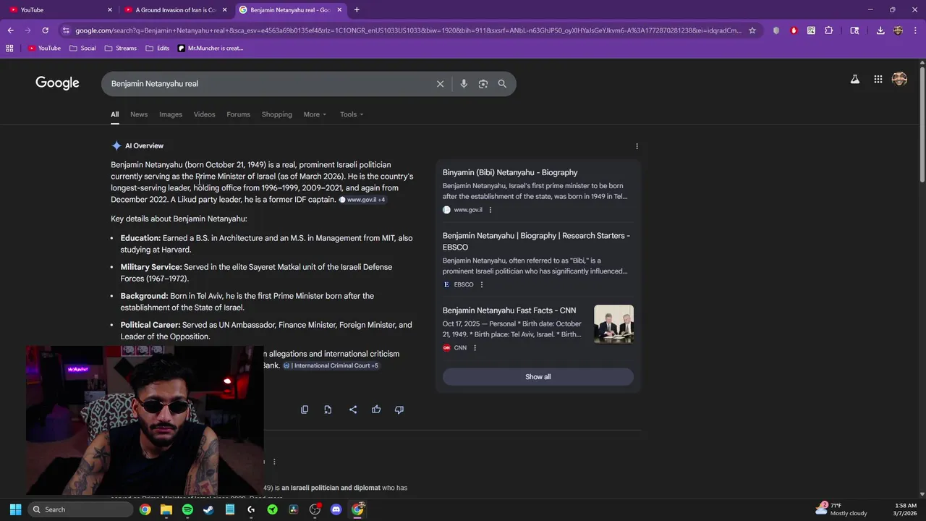Viewport: 926px width, 521px height.
Task: Click into the Google search input field
Action: click(268, 84)
